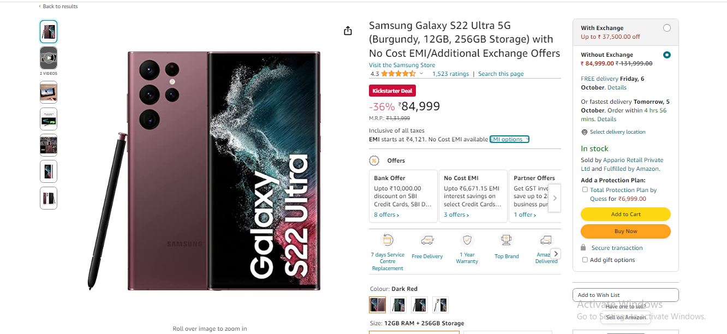Select the Dark Red colour swatch

(x=377, y=305)
